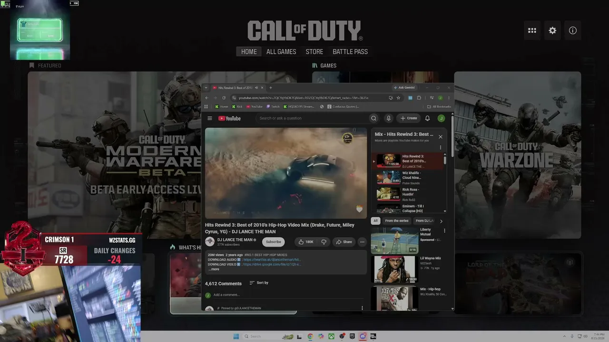Viewport: 609px width, 342px height.
Task: Share the Hits Rewind 3 video
Action: pyautogui.click(x=344, y=242)
